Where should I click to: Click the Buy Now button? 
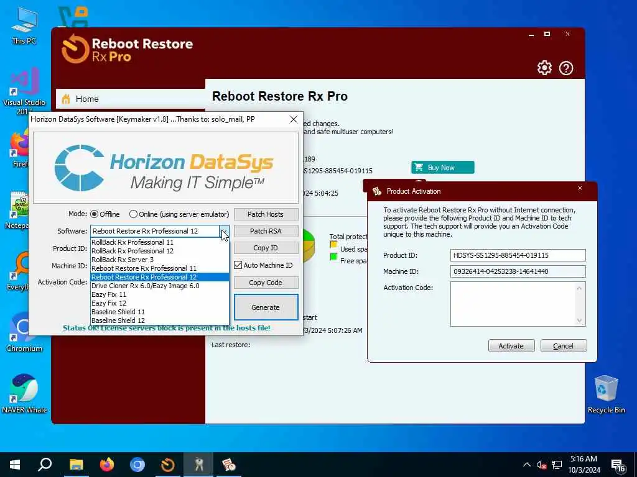[x=442, y=168]
